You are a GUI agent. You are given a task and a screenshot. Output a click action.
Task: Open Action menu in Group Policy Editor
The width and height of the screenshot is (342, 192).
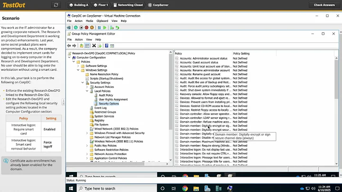coord(79,39)
